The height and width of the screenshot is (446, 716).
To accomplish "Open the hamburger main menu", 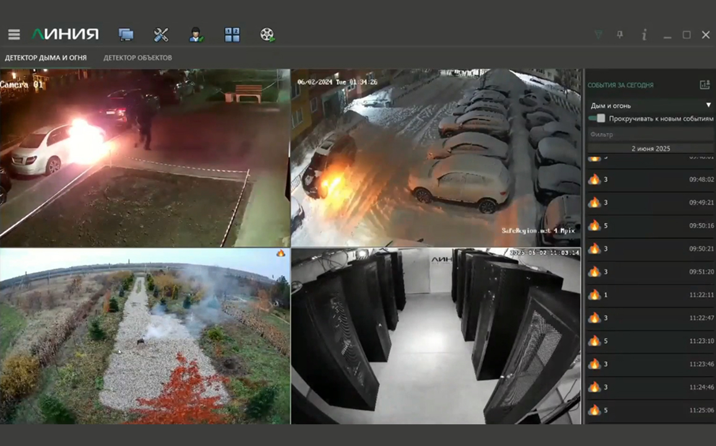I will [14, 35].
